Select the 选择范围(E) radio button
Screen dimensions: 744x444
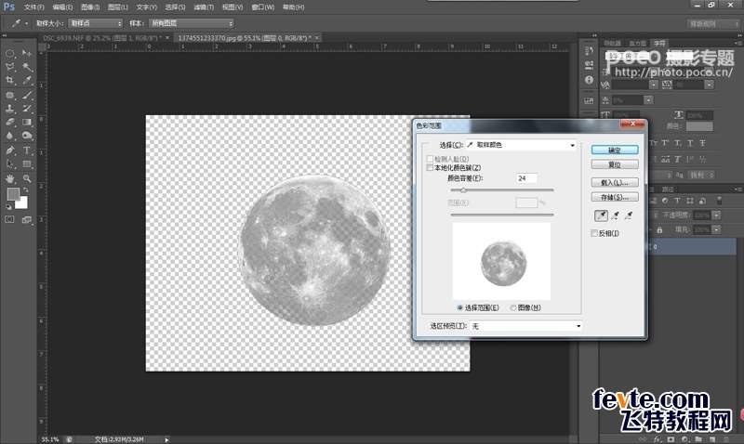point(459,307)
